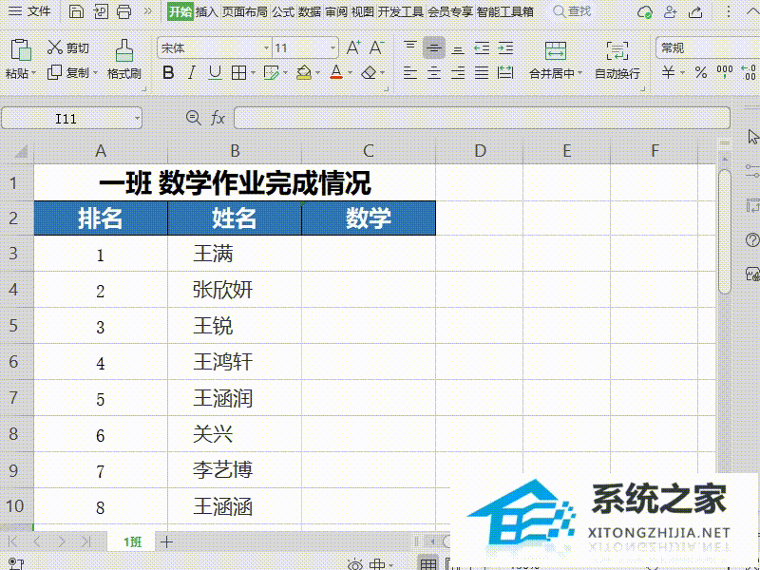Toggle center alignment
760x570 pixels.
pos(432,72)
